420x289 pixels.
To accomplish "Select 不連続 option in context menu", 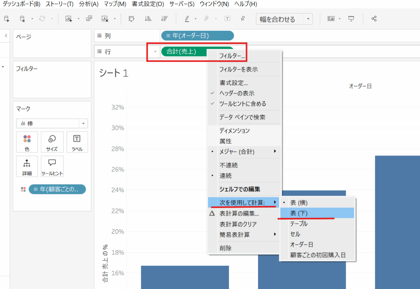I will pyautogui.click(x=228, y=165).
